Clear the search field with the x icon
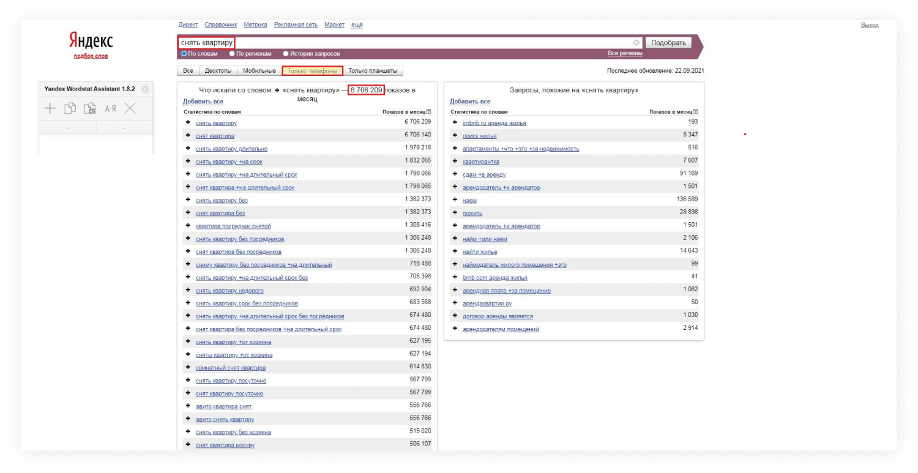The image size is (918, 473). point(636,43)
